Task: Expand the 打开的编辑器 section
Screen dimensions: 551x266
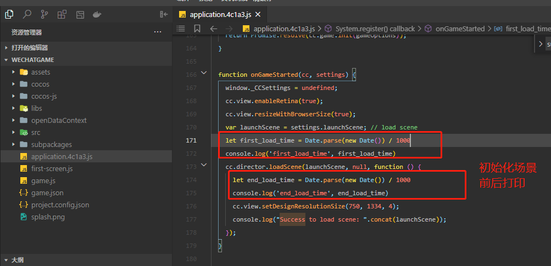Action: point(86,48)
